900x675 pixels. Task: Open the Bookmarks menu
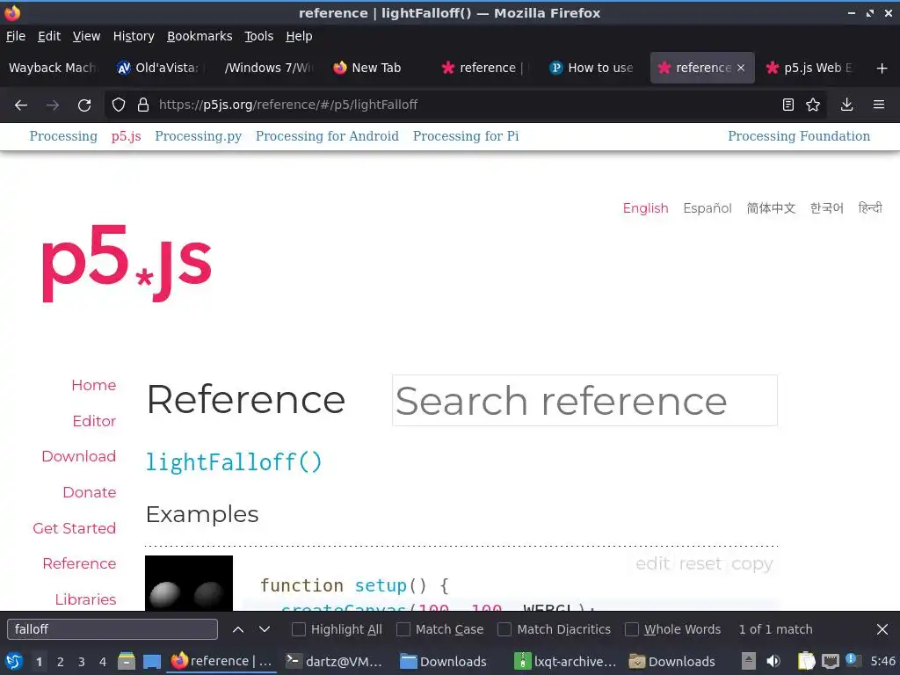point(200,36)
